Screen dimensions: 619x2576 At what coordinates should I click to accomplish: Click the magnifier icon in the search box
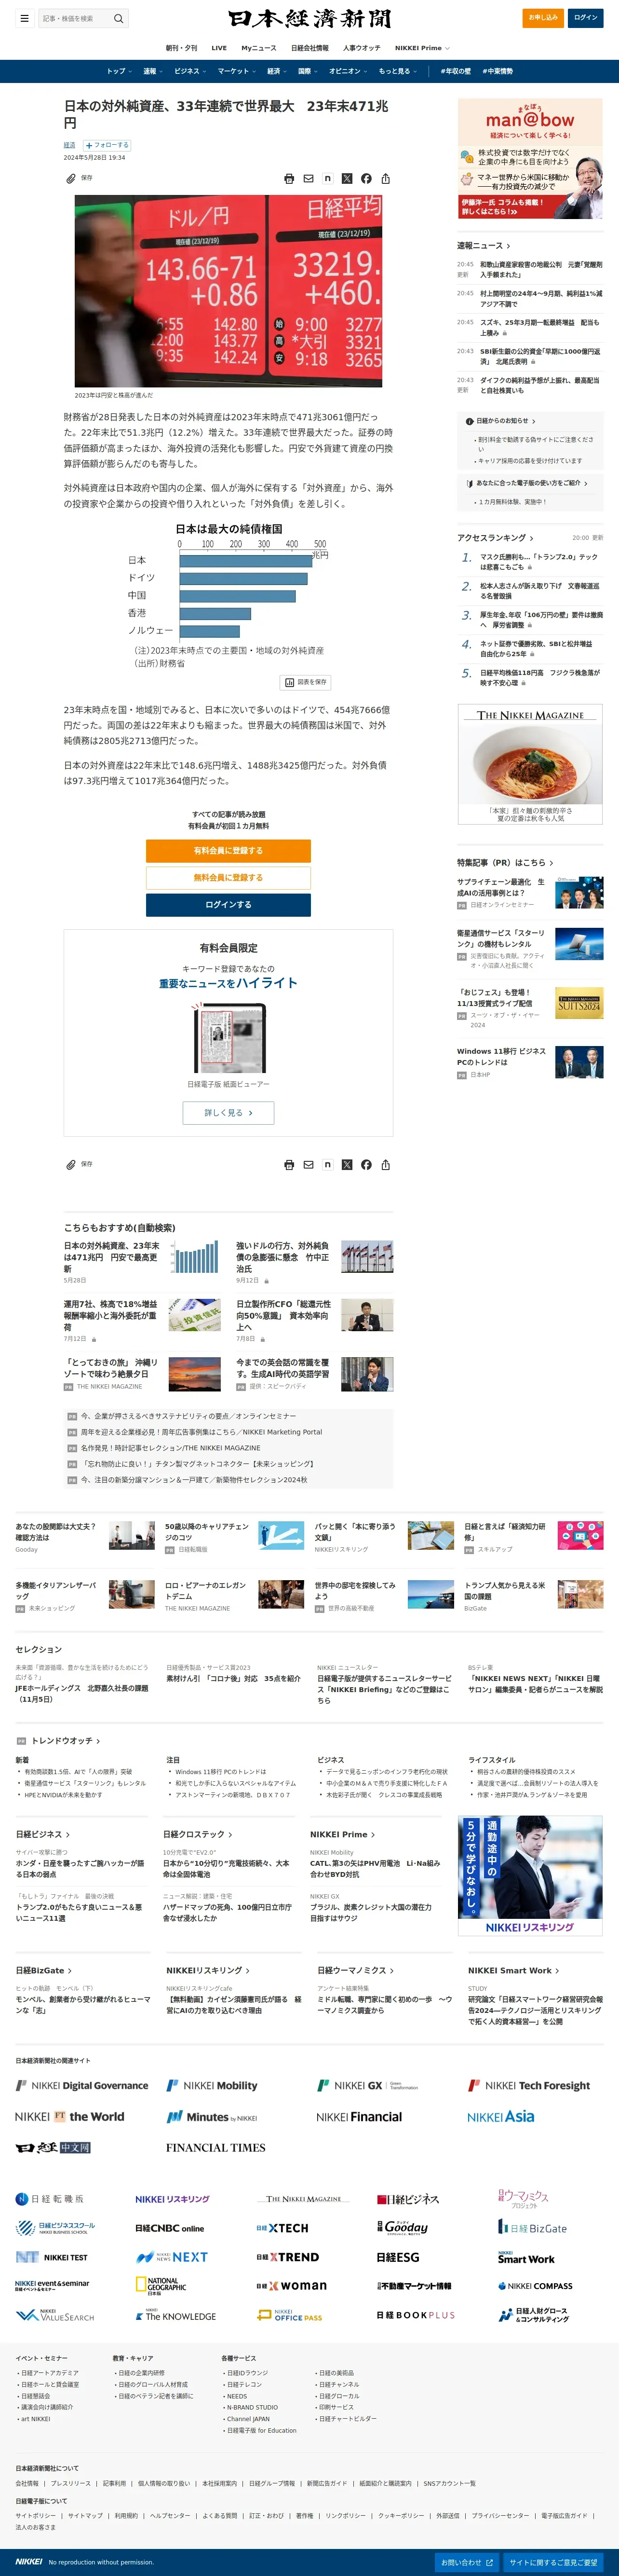tap(118, 18)
